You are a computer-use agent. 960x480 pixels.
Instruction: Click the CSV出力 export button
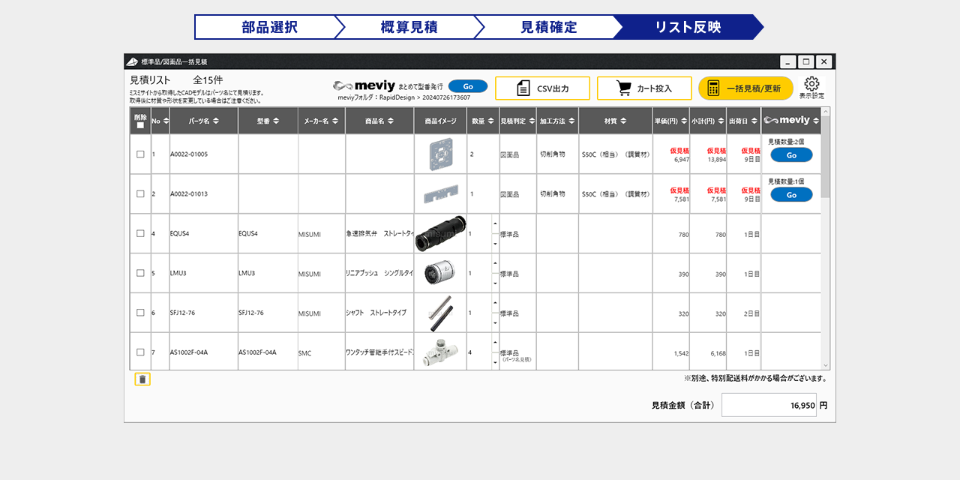pyautogui.click(x=542, y=88)
